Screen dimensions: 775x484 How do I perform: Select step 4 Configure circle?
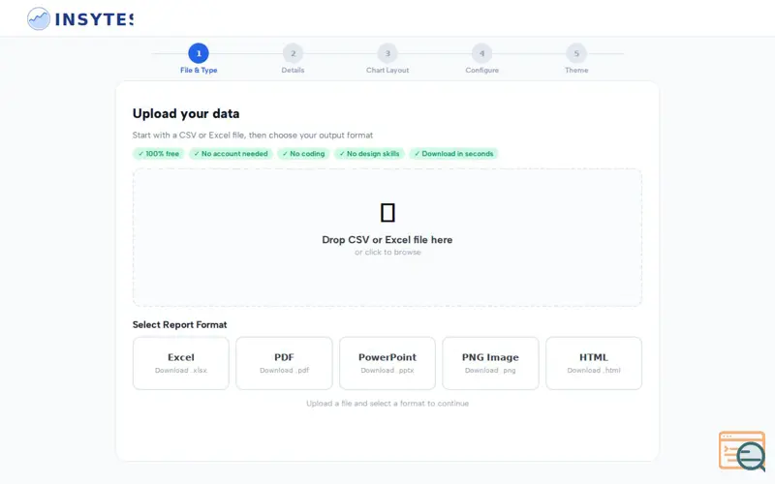point(481,53)
